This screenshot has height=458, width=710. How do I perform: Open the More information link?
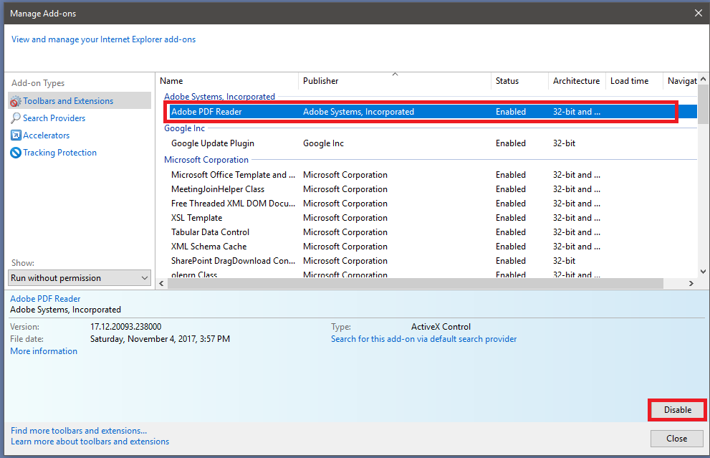point(44,351)
